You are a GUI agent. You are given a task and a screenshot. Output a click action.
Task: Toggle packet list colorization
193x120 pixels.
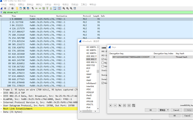point(59,8)
